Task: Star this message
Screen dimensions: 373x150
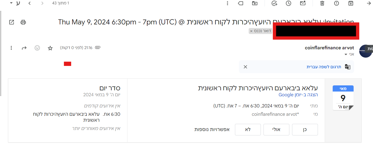Action: click(50, 48)
